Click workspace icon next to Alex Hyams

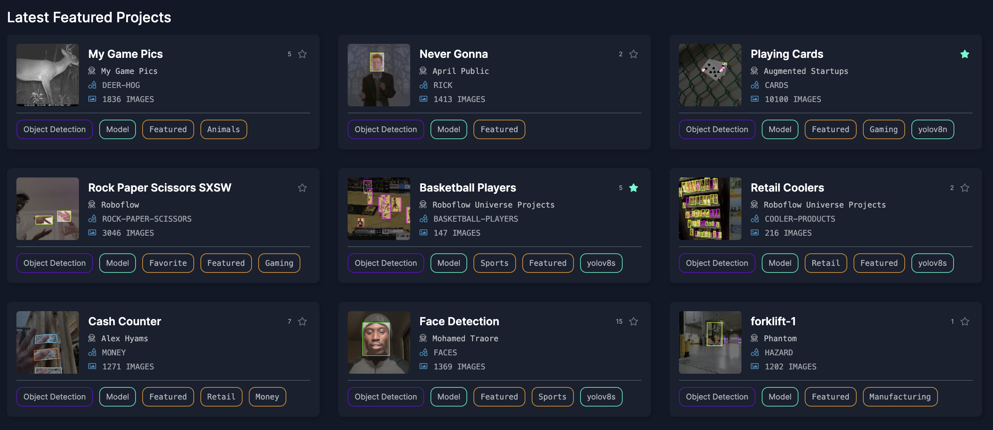[x=92, y=338]
